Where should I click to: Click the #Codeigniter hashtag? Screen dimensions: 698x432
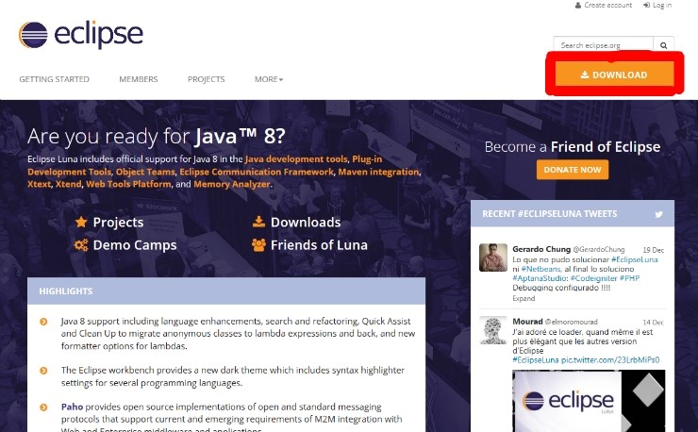594,278
